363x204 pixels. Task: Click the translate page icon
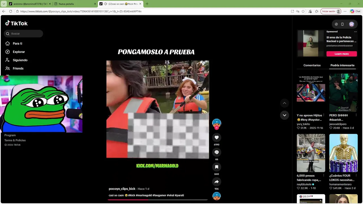(298, 11)
